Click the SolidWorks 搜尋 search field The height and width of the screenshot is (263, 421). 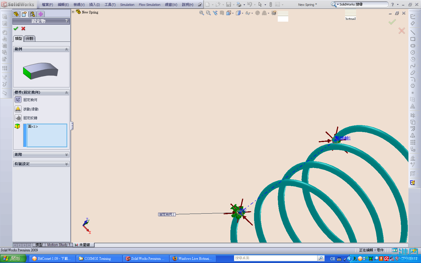(363, 4)
